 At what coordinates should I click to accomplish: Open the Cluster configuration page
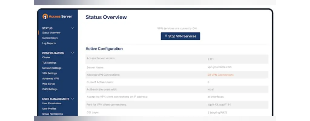[46, 57]
